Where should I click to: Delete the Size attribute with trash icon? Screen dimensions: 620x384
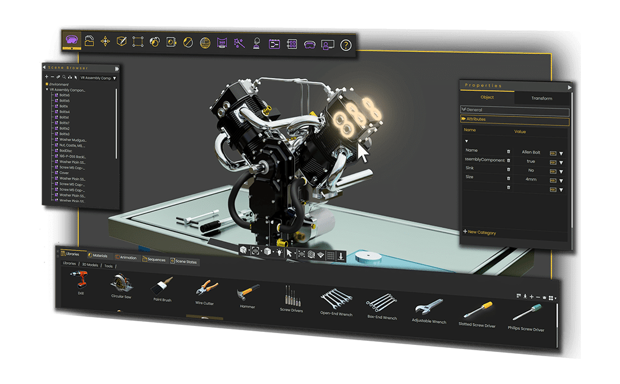click(x=508, y=178)
